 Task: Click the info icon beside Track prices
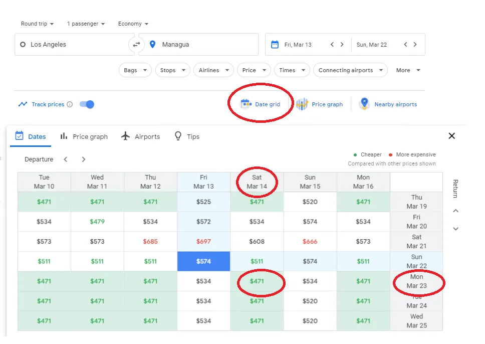(70, 104)
